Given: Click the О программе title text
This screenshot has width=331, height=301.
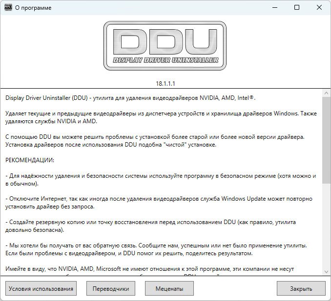Looking at the screenshot, I should click(33, 8).
